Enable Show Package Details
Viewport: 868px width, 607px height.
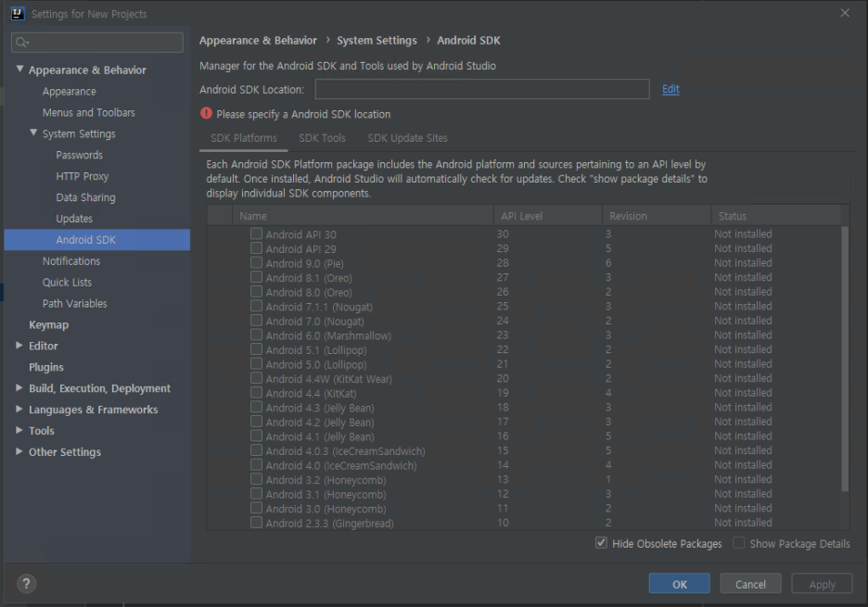click(738, 543)
